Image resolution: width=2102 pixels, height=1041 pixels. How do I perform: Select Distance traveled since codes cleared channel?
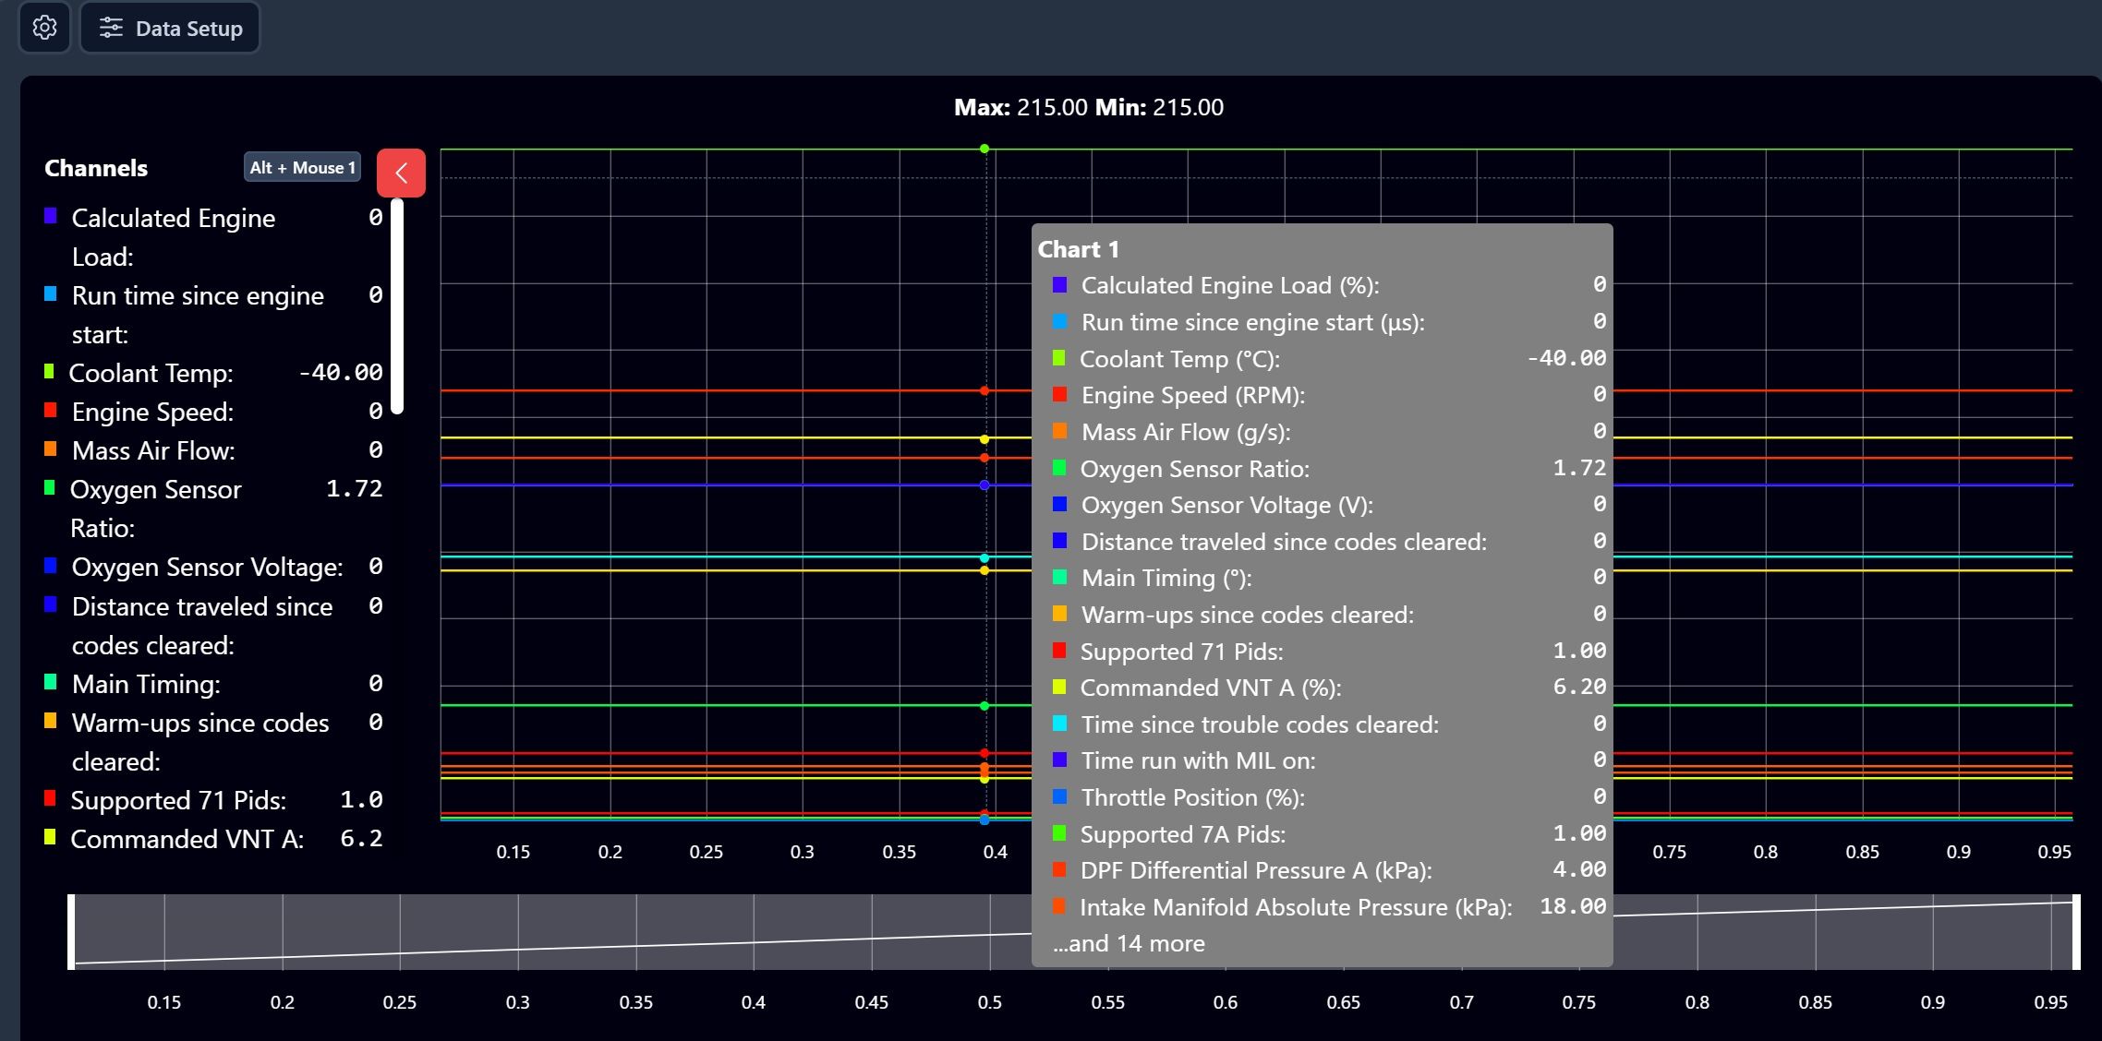point(213,625)
